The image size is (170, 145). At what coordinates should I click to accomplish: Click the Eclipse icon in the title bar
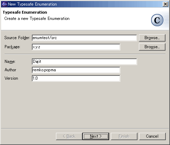click(5, 4)
